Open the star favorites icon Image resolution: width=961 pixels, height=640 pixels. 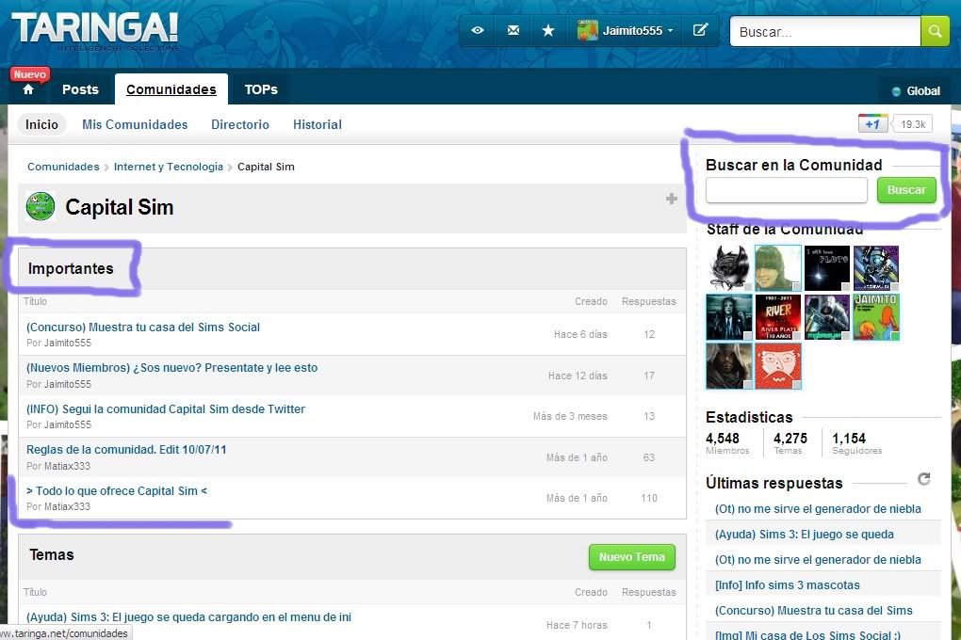548,30
